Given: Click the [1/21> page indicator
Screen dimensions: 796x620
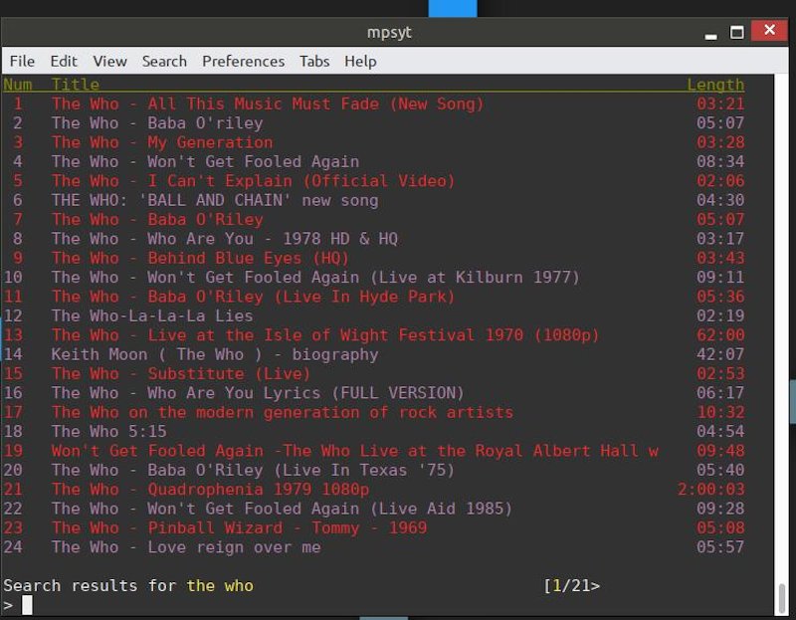Looking at the screenshot, I should coord(571,586).
